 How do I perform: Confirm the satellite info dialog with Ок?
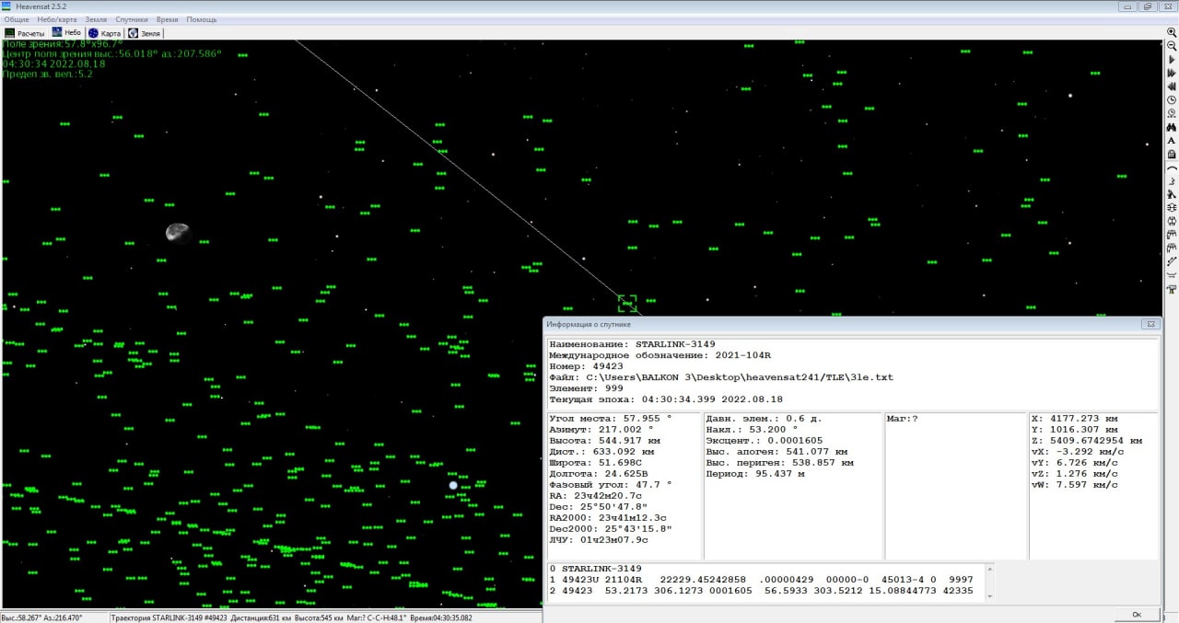pos(1136,614)
